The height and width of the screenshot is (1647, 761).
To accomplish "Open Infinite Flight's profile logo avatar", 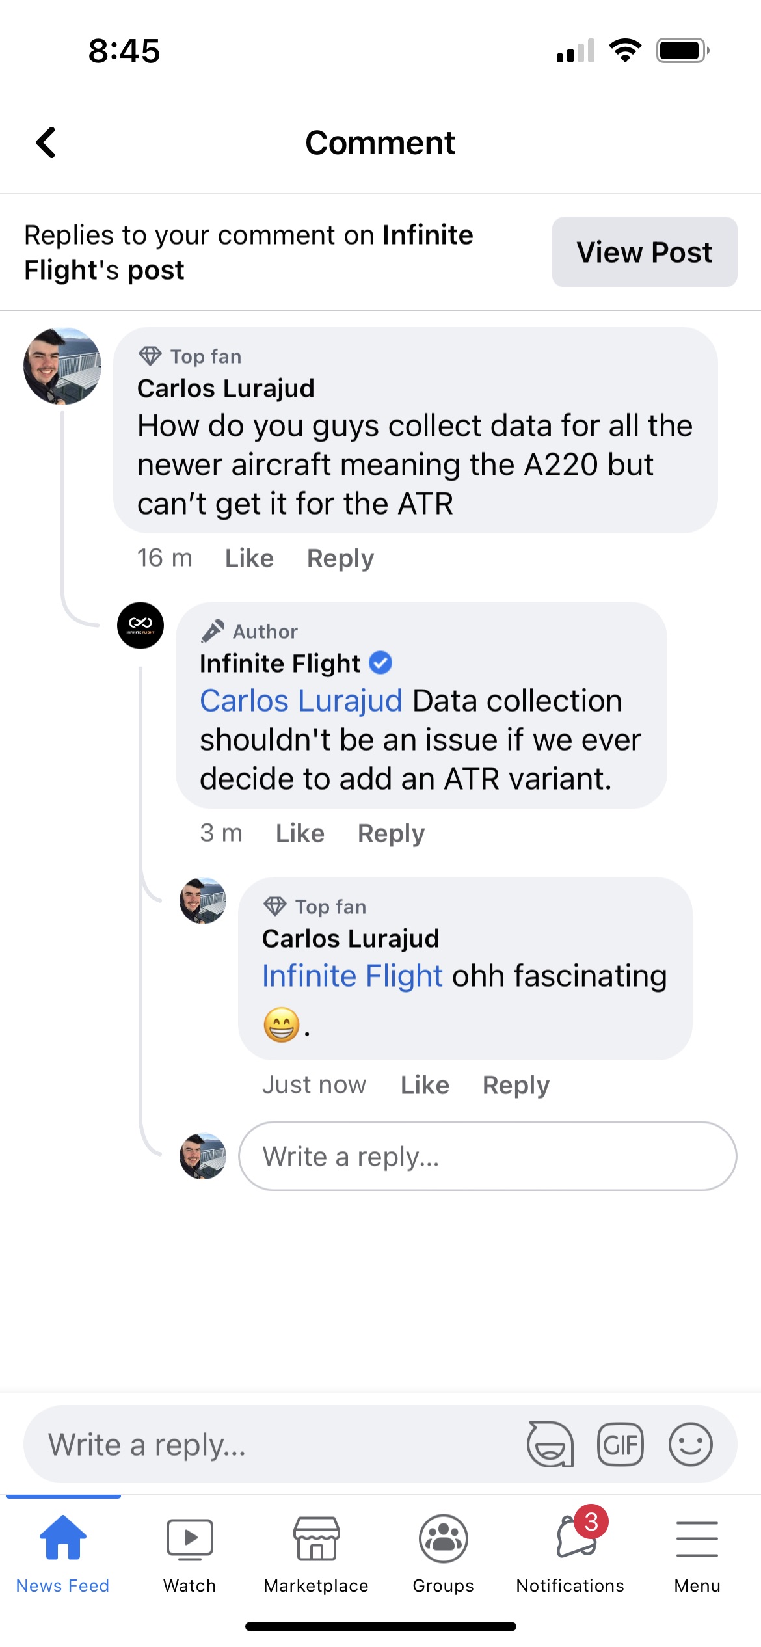I will pyautogui.click(x=140, y=625).
